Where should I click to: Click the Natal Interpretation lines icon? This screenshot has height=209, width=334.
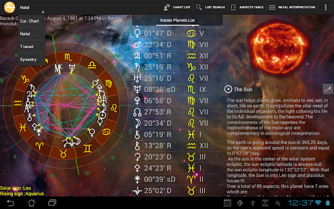click(x=272, y=7)
